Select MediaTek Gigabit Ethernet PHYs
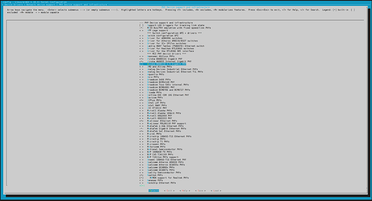 click(163, 128)
